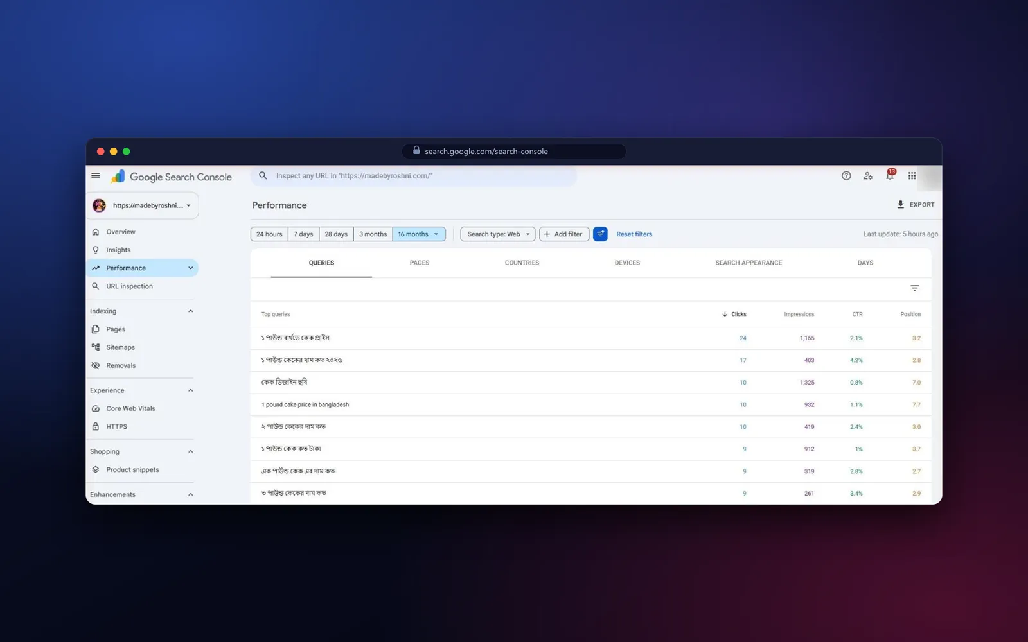Switch to the Days tab

[x=865, y=263]
